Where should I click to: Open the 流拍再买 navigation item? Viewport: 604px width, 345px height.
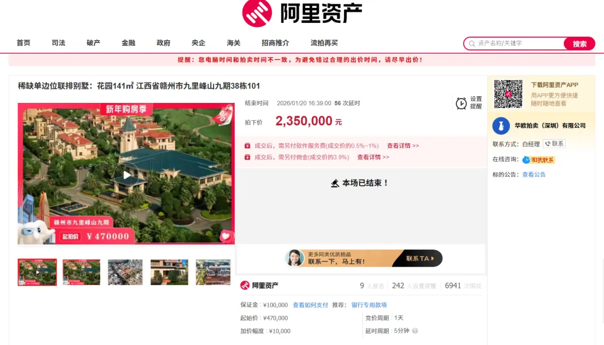pyautogui.click(x=324, y=42)
